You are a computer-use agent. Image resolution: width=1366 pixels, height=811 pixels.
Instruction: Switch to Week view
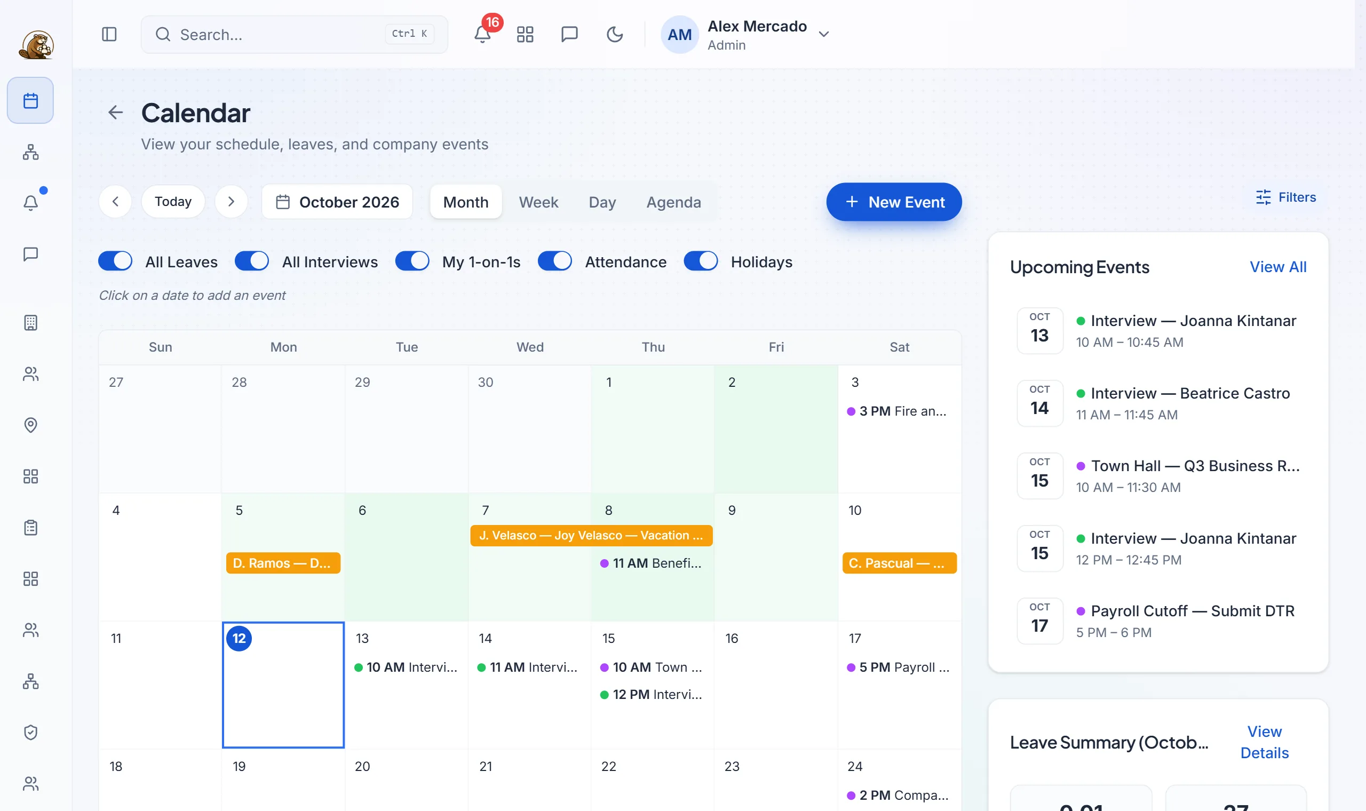(x=538, y=202)
